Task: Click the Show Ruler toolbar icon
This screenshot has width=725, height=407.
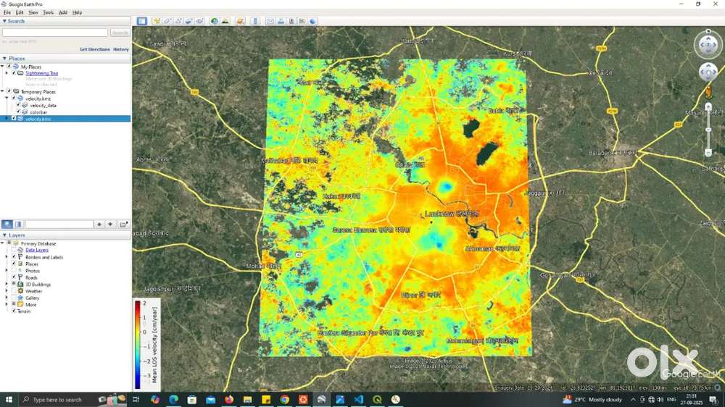Action: [255, 21]
